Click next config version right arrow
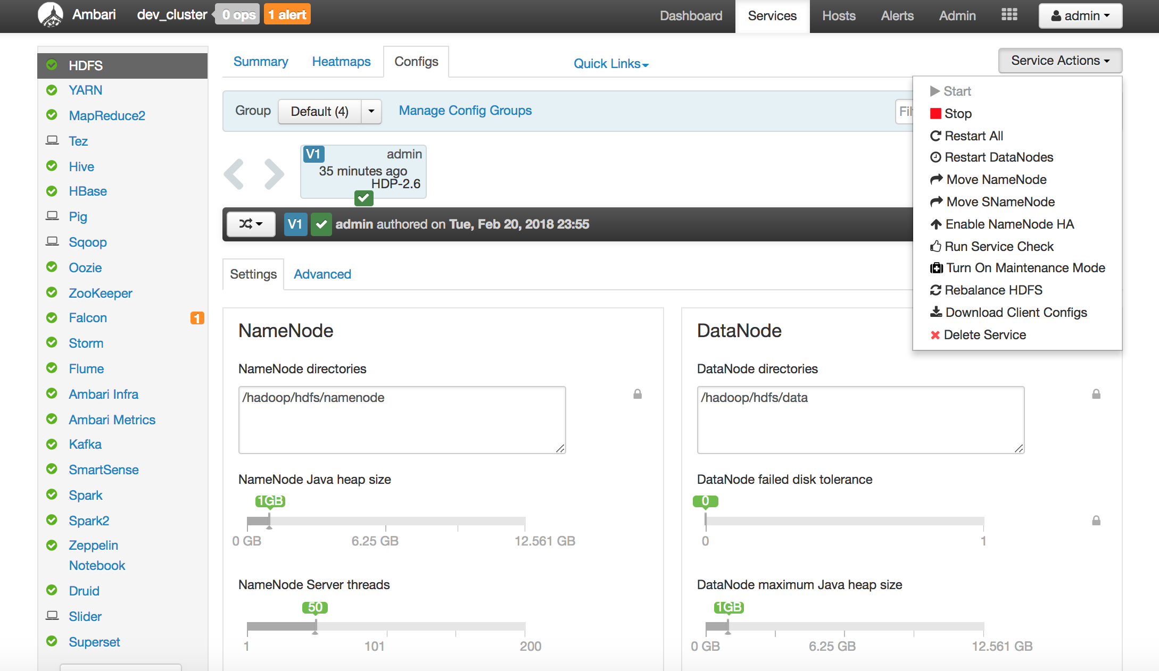The height and width of the screenshot is (671, 1159). (x=274, y=174)
